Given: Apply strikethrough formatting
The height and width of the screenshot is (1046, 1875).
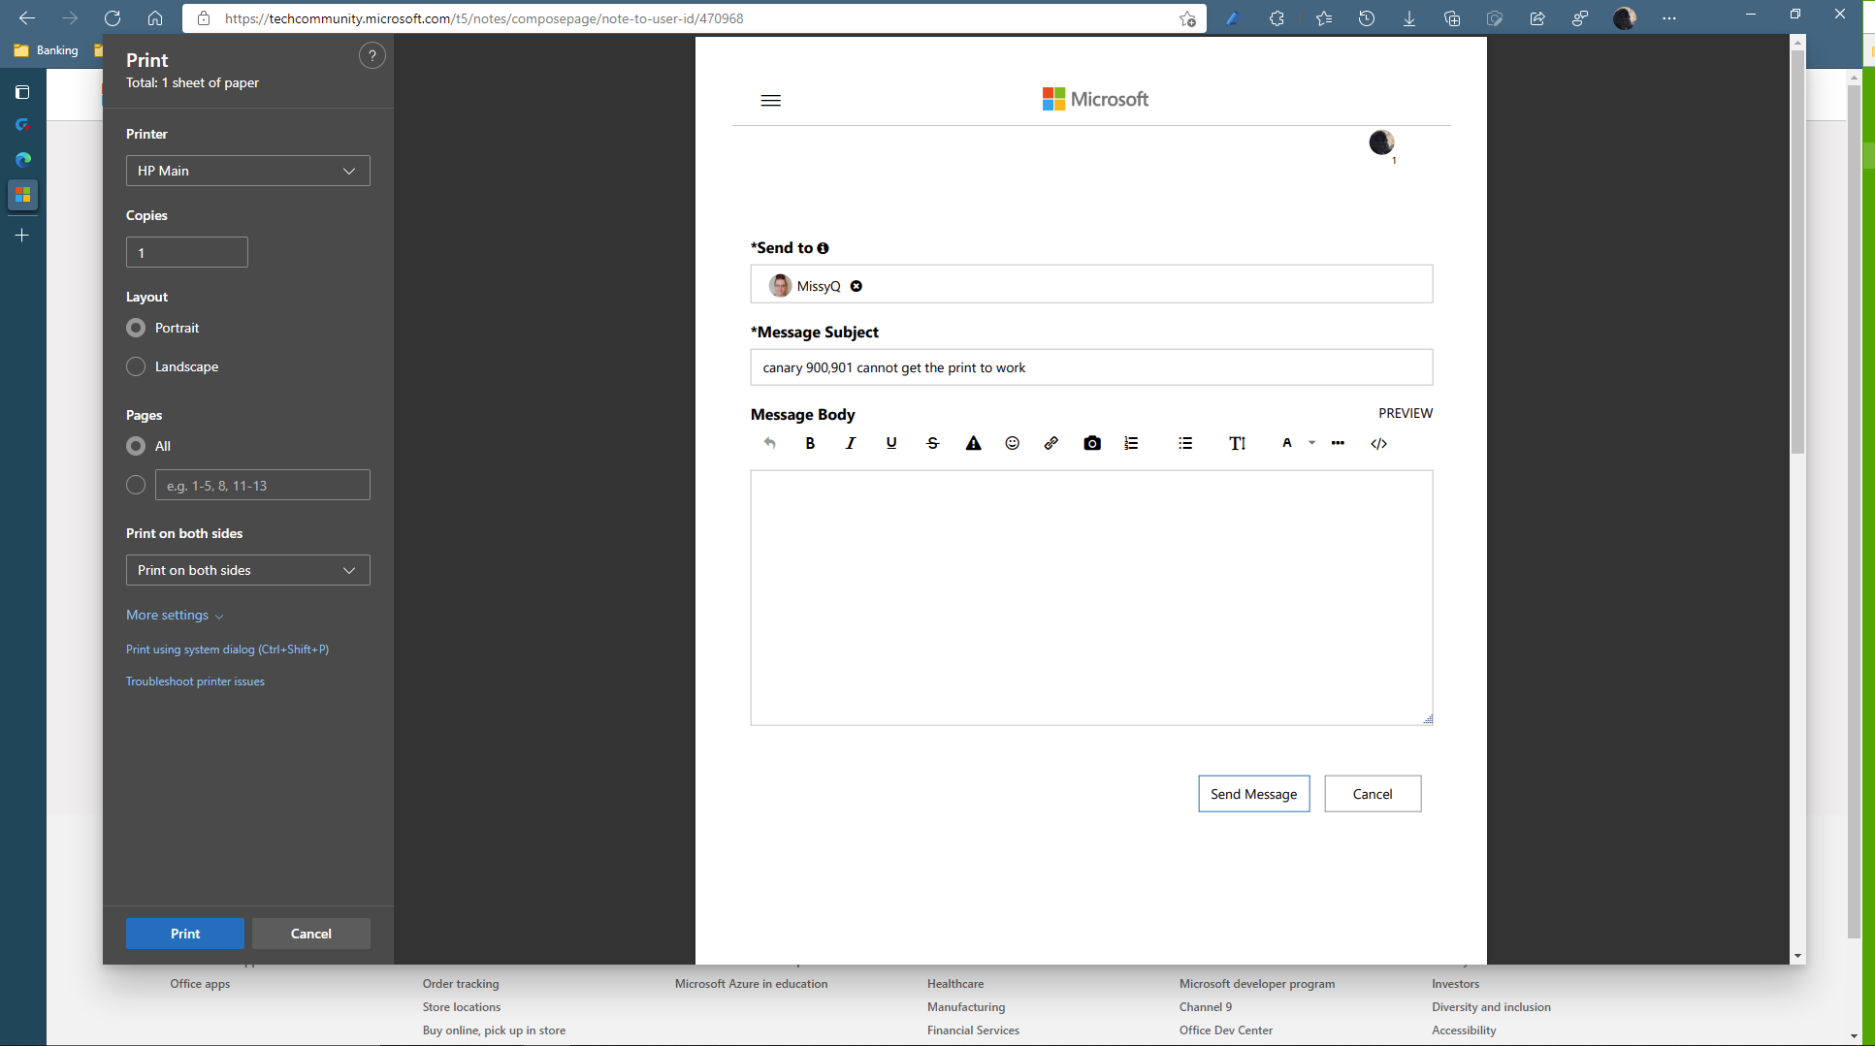Looking at the screenshot, I should pos(932,443).
